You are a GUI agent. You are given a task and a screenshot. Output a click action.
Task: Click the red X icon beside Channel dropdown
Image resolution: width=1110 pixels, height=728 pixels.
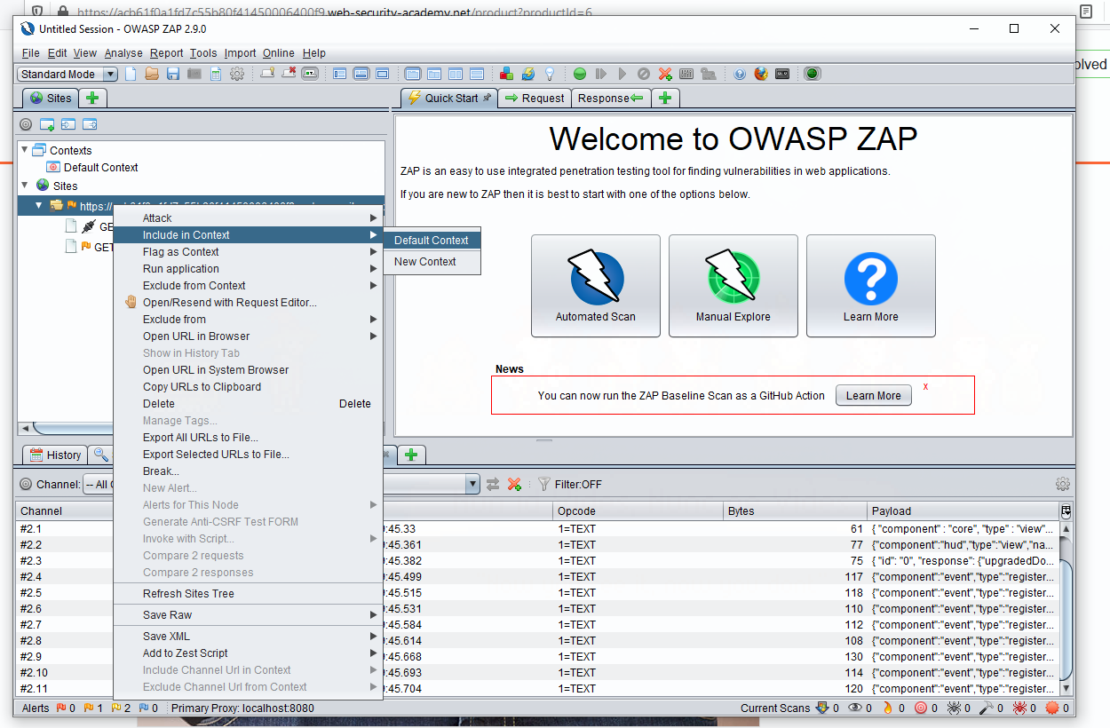click(514, 485)
